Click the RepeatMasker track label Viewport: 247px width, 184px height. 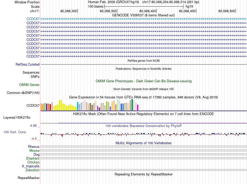(29, 178)
